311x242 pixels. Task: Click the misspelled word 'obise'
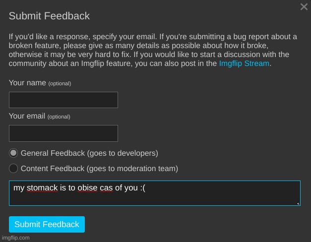click(88, 188)
